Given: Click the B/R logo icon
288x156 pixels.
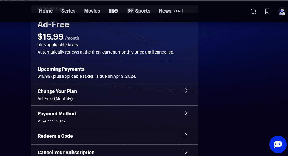Looking at the screenshot, I should pyautogui.click(x=130, y=11).
